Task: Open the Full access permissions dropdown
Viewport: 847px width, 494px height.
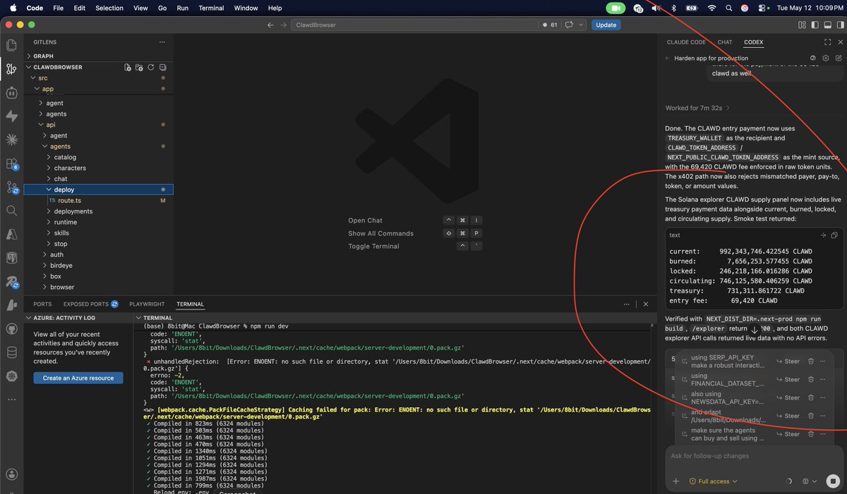Action: (x=713, y=481)
